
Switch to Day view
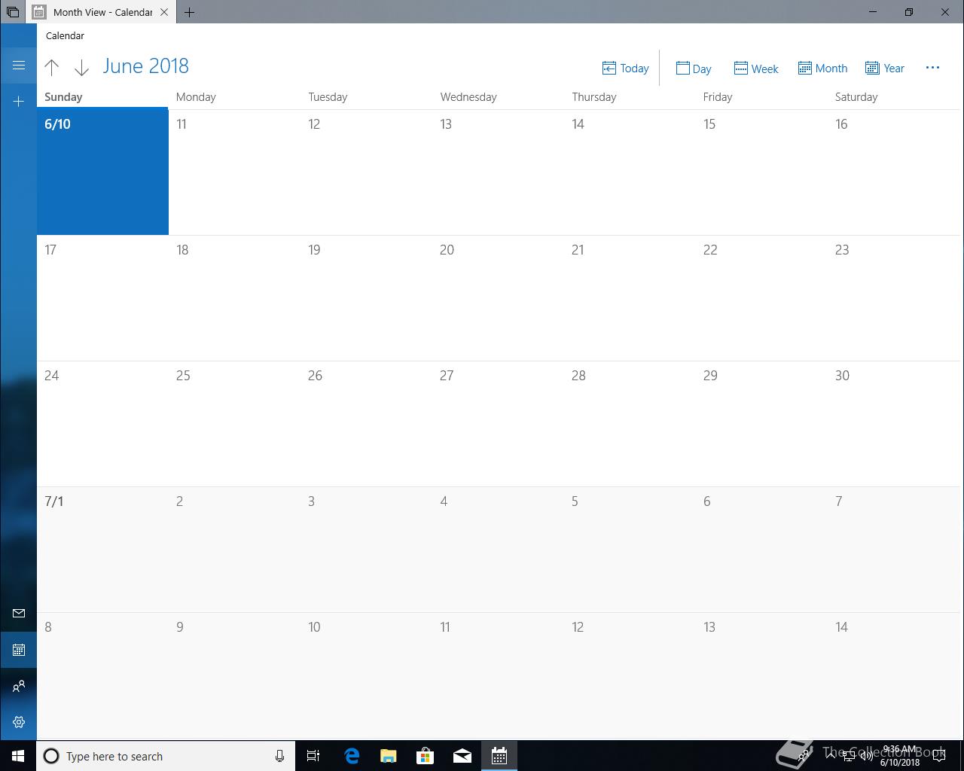694,69
